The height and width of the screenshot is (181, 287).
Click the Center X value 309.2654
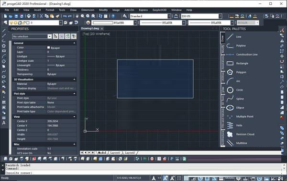pyautogui.click(x=53, y=121)
